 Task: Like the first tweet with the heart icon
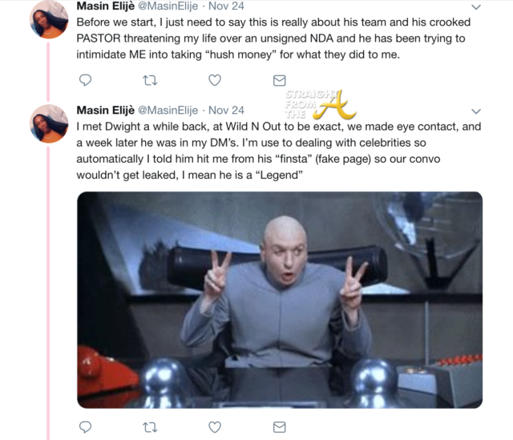[x=215, y=80]
